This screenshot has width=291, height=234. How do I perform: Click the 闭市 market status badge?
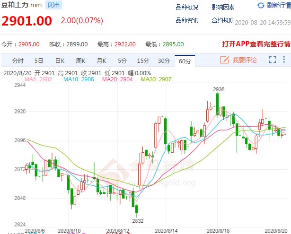click(x=53, y=5)
